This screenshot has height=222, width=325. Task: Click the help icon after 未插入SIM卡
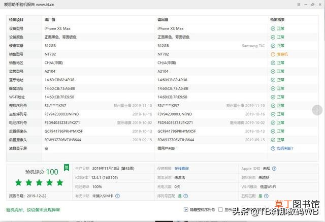point(117,196)
